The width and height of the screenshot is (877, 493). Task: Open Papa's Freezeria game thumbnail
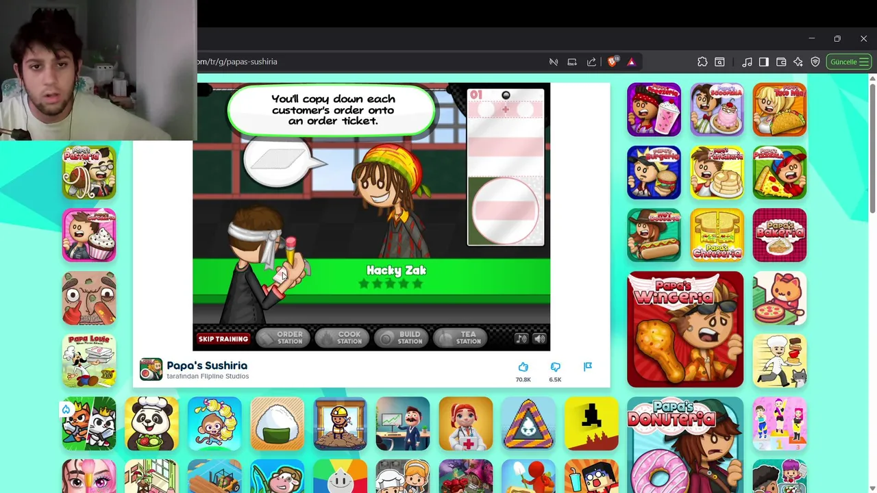654,110
